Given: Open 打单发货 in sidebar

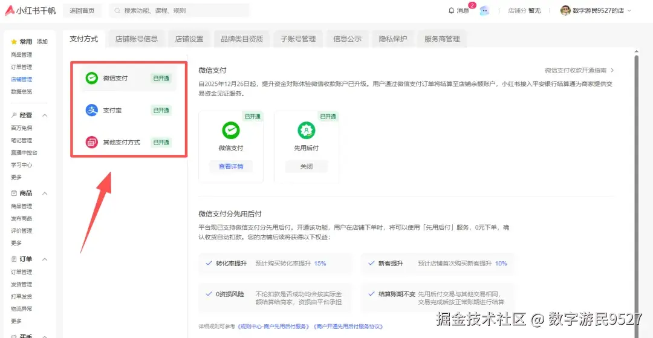Looking at the screenshot, I should tap(21, 297).
